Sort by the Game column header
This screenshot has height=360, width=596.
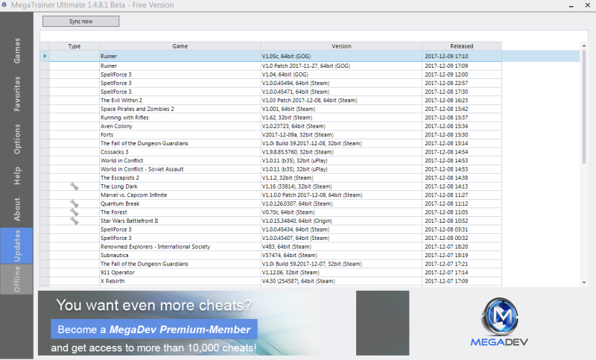[180, 46]
